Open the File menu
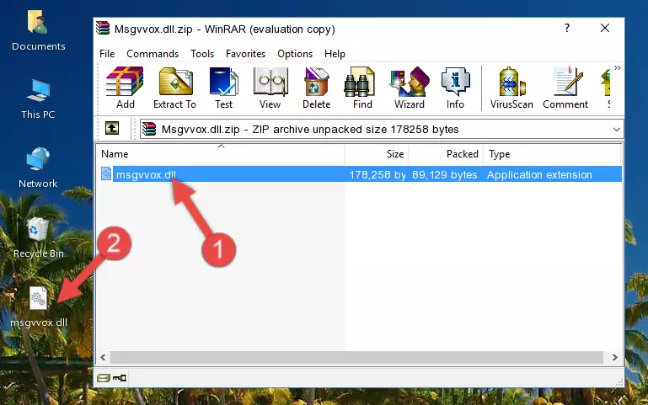Viewport: 648px width, 405px height. [x=107, y=54]
